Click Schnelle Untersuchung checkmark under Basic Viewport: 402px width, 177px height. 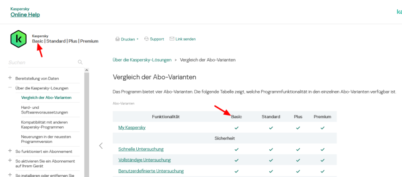(x=236, y=149)
